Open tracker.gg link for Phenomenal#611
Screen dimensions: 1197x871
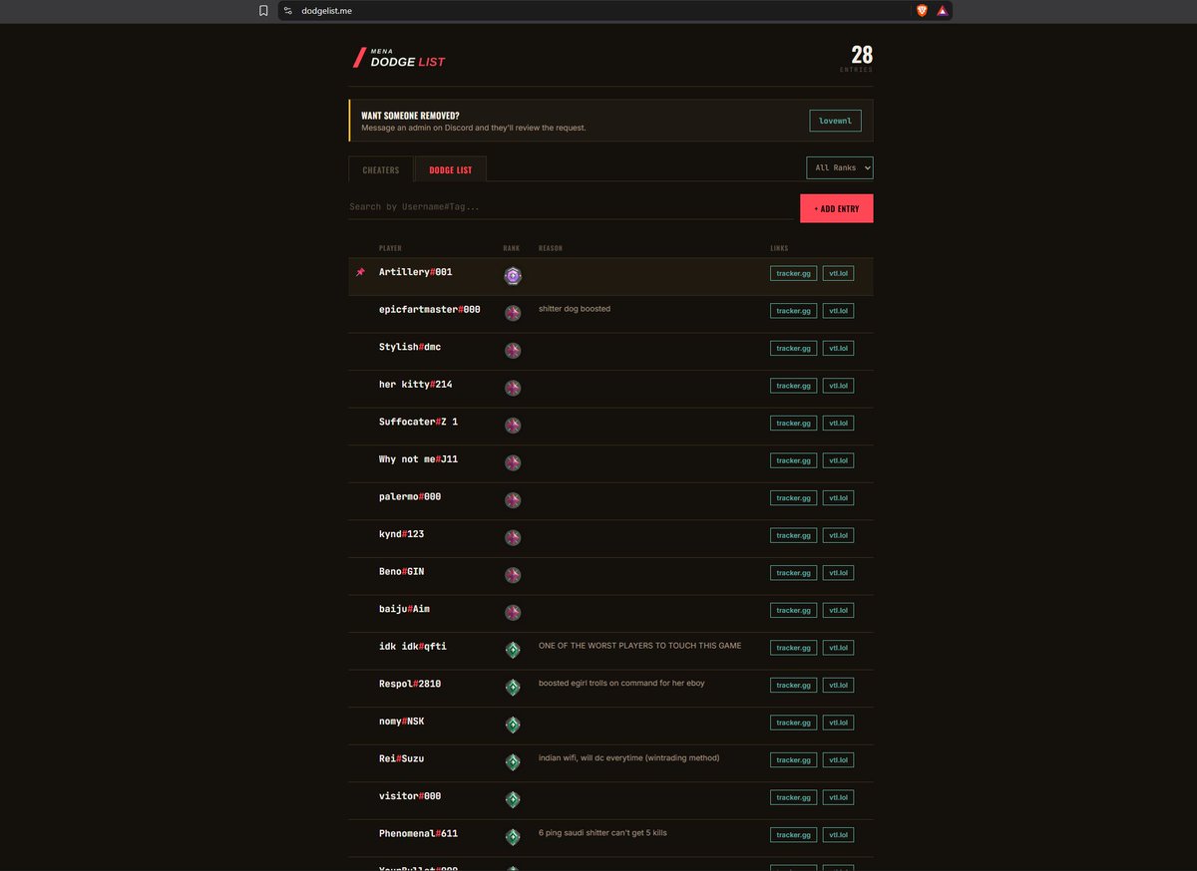[x=793, y=834]
